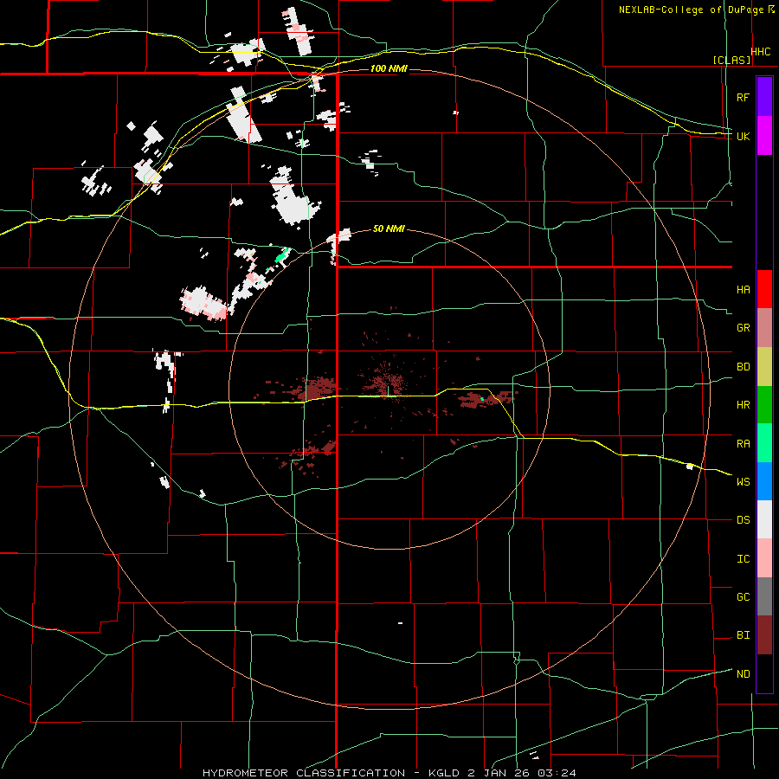Click the '100 NMI' range ring label
The height and width of the screenshot is (779, 779).
389,68
